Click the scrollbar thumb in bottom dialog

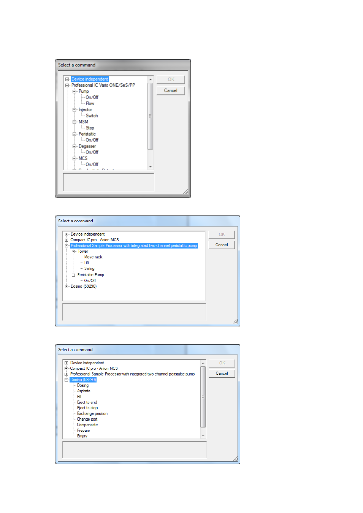203,397
